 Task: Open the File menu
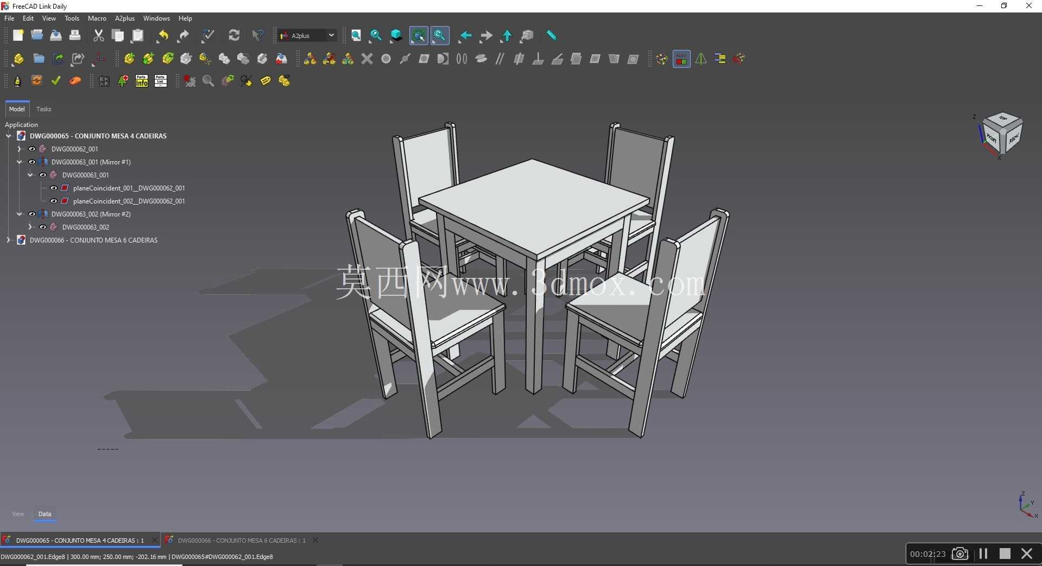9,18
